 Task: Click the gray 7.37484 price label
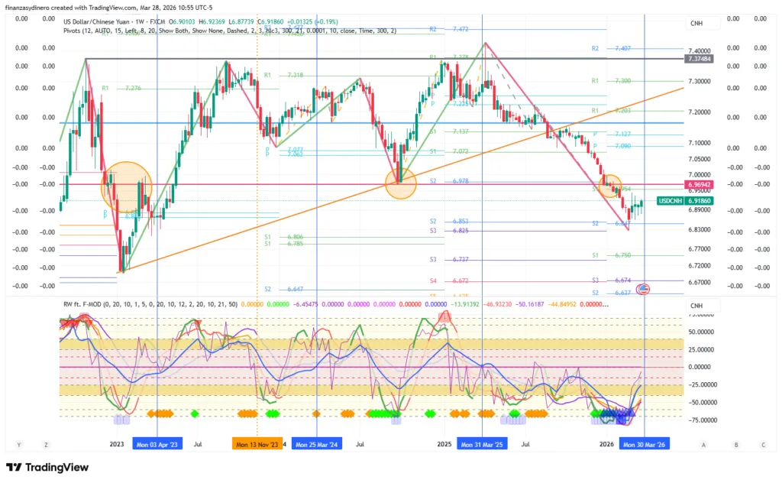(x=699, y=58)
